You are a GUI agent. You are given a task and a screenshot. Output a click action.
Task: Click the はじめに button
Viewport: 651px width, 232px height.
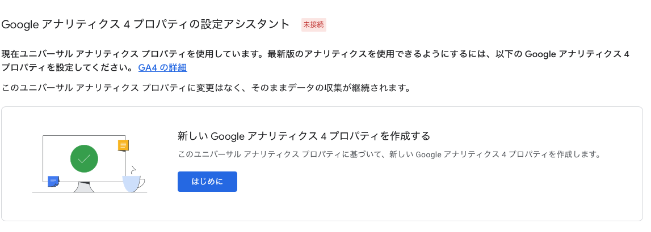(207, 182)
